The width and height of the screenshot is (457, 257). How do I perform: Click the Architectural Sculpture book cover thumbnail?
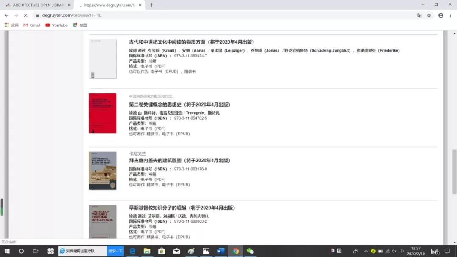pos(102,171)
